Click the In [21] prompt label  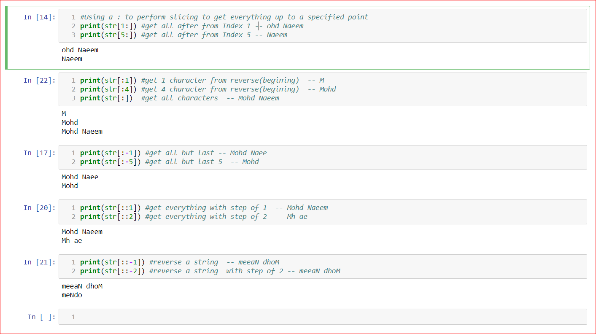point(40,262)
